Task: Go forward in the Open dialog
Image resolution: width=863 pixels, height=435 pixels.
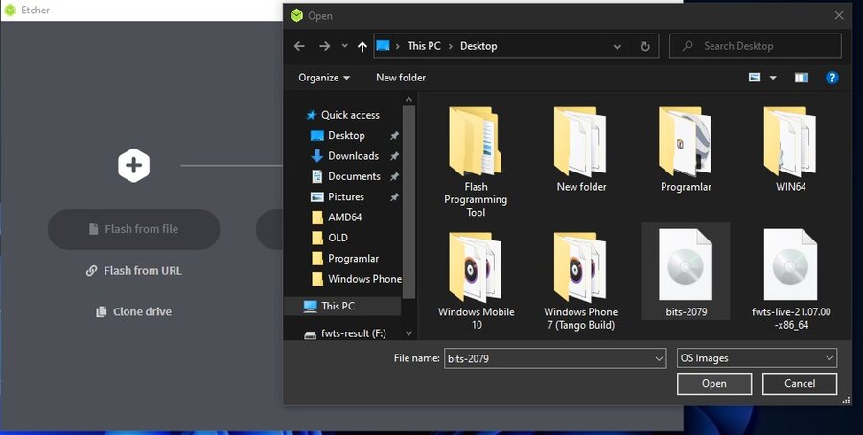Action: coord(325,46)
